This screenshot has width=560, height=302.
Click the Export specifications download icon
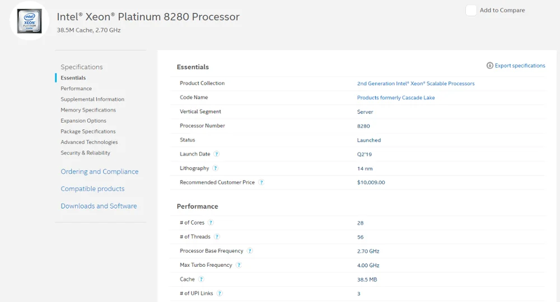pyautogui.click(x=490, y=66)
